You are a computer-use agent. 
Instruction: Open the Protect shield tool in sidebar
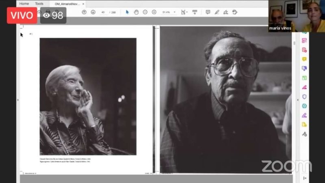(x=304, y=97)
